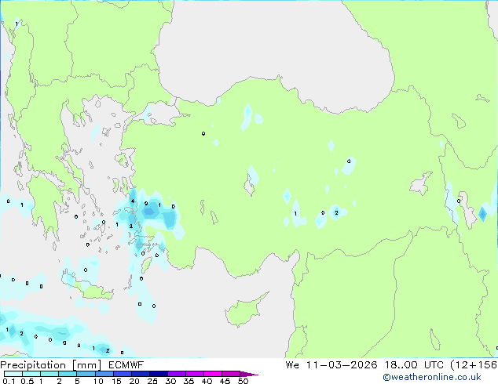Viewport: 498px width, 384px height.
Task: Click the 40–45 mm legend color swatch
Action: pyautogui.click(x=213, y=374)
